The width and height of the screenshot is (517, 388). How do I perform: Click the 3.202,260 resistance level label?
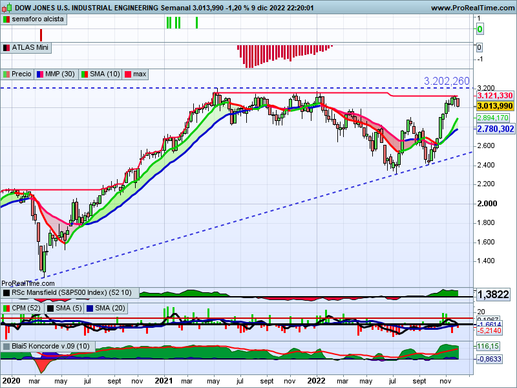[447, 81]
